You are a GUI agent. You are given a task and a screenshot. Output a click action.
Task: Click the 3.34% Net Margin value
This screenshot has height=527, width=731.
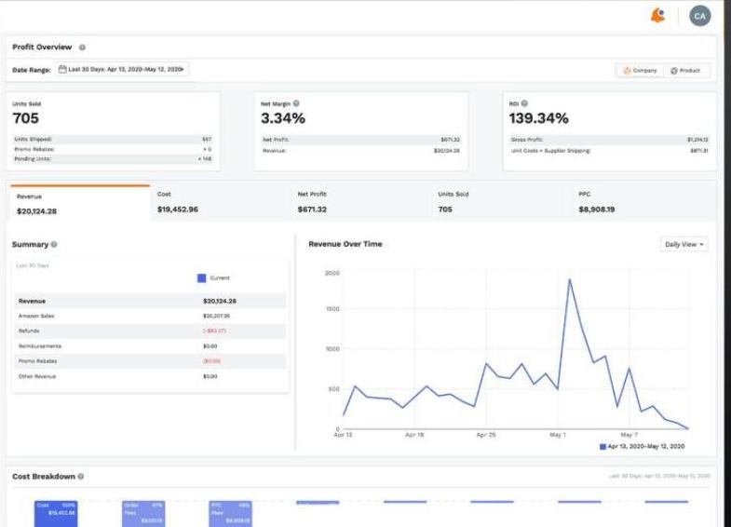[283, 118]
